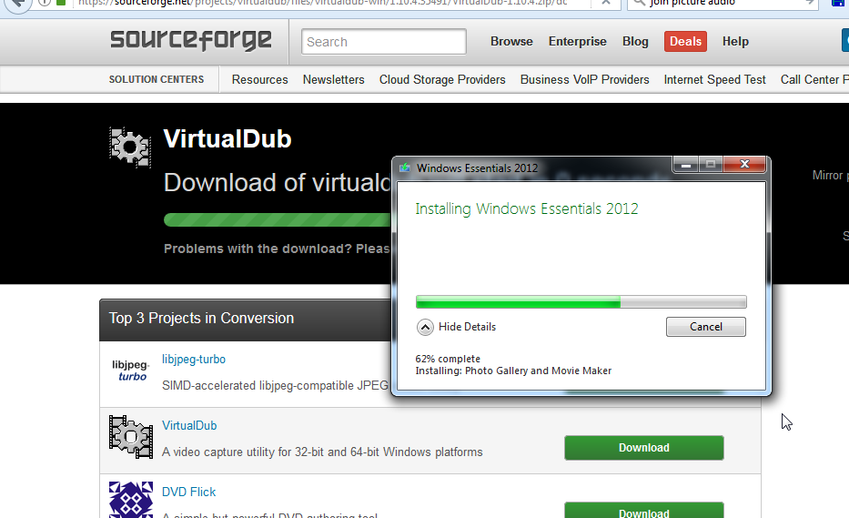849x518 pixels.
Task: Open the Deals page
Action: click(x=685, y=42)
